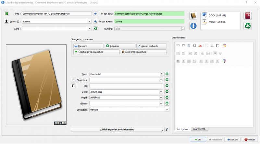Set cover from selected format
This screenshot has width=260, height=144.
click(x=193, y=16)
